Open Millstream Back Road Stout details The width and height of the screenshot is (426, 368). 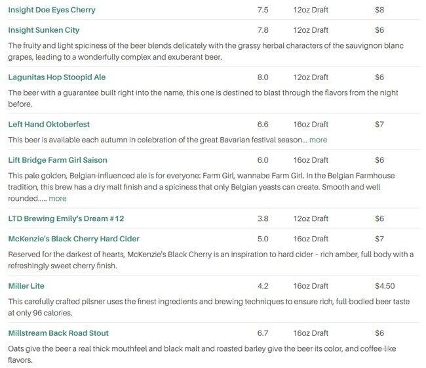point(58,333)
